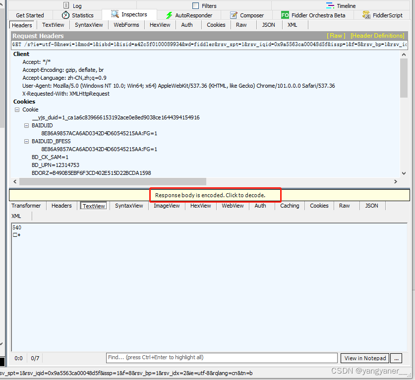Select the response XML tab
The height and width of the screenshot is (380, 415).
[16, 216]
